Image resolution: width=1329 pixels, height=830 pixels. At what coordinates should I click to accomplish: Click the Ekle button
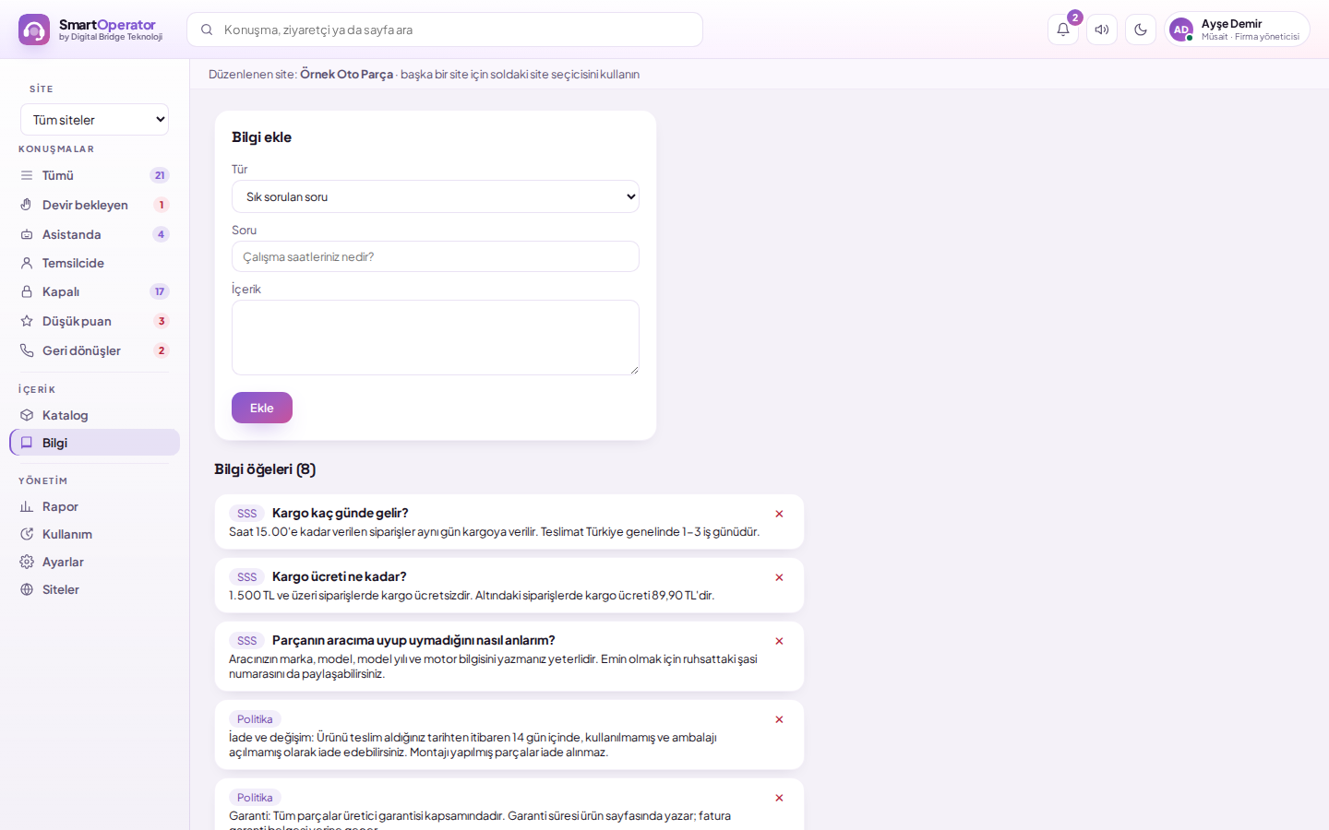[x=262, y=408]
